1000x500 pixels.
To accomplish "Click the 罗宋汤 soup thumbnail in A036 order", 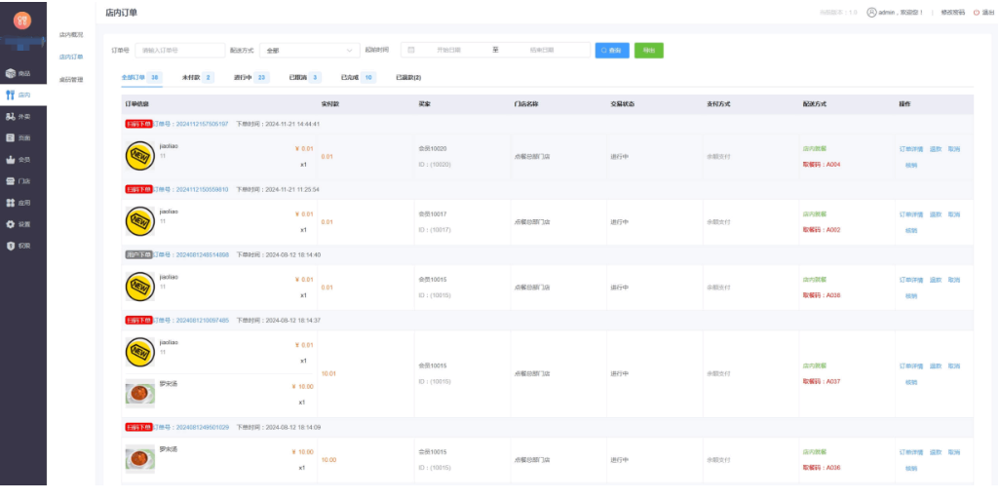I will [139, 459].
